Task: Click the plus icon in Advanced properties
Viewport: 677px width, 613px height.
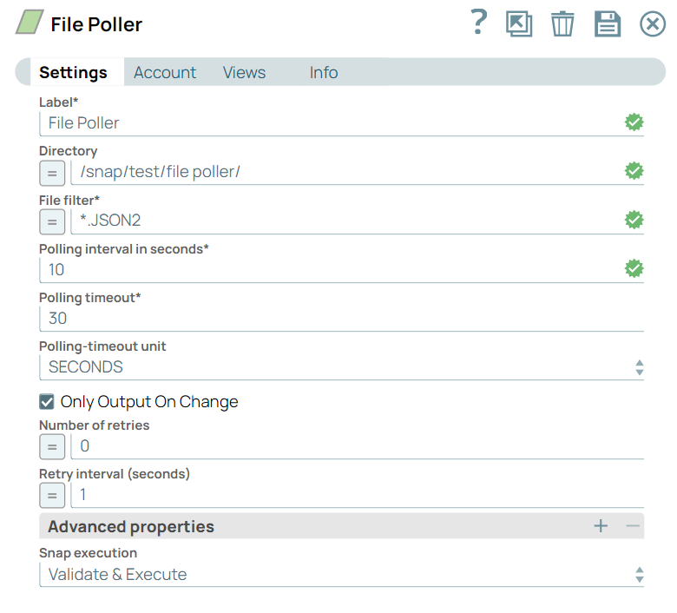Action: coord(601,526)
